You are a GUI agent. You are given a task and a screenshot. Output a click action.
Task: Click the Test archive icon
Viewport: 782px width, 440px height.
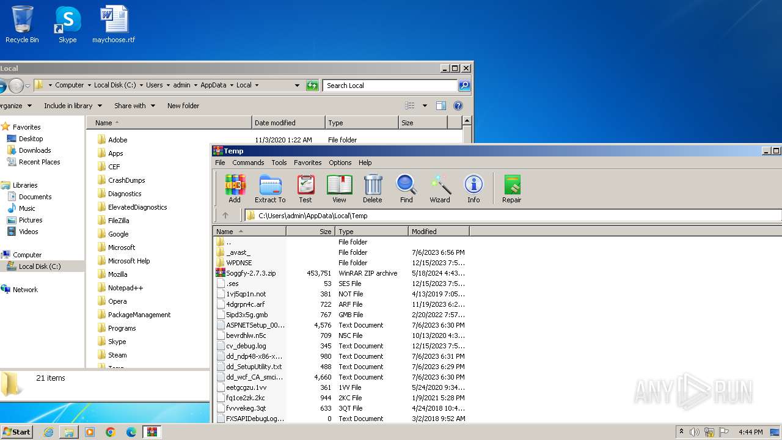(x=305, y=189)
